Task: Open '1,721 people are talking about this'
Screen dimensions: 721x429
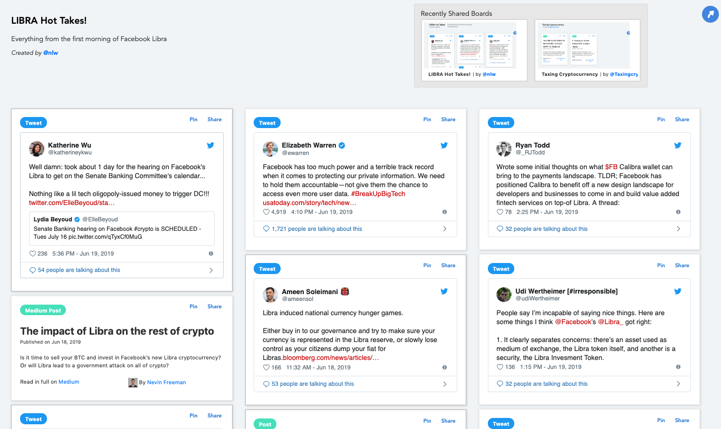Action: point(317,229)
